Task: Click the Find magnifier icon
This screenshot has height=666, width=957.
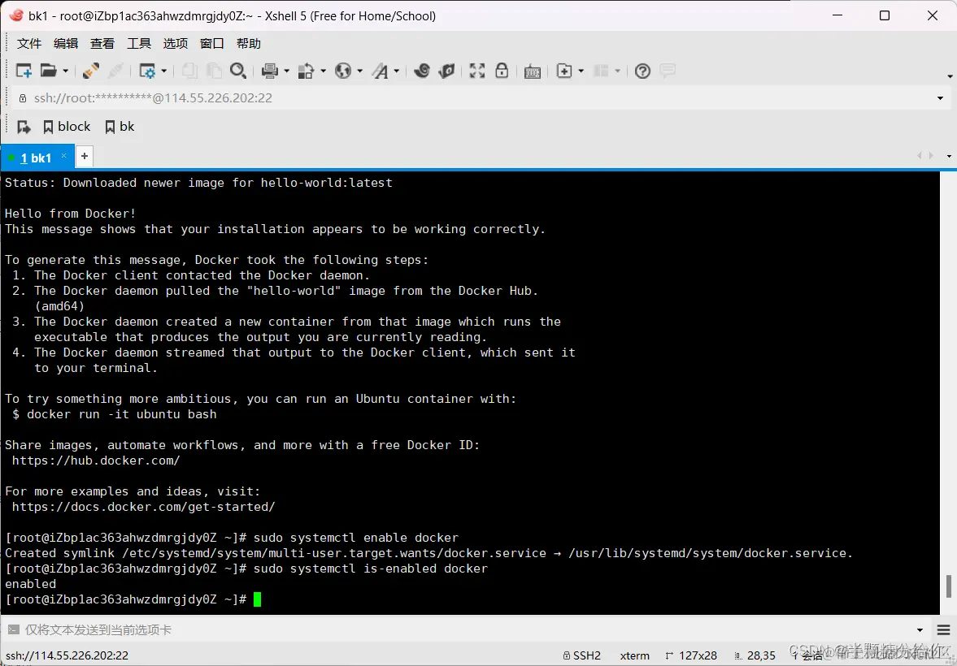Action: pyautogui.click(x=238, y=71)
